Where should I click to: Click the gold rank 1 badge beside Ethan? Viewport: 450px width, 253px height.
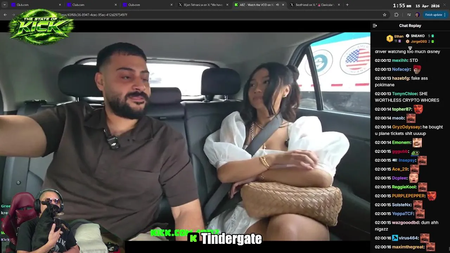point(390,39)
